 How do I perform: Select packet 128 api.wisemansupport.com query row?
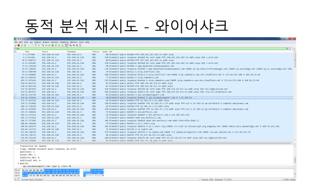(153, 95)
